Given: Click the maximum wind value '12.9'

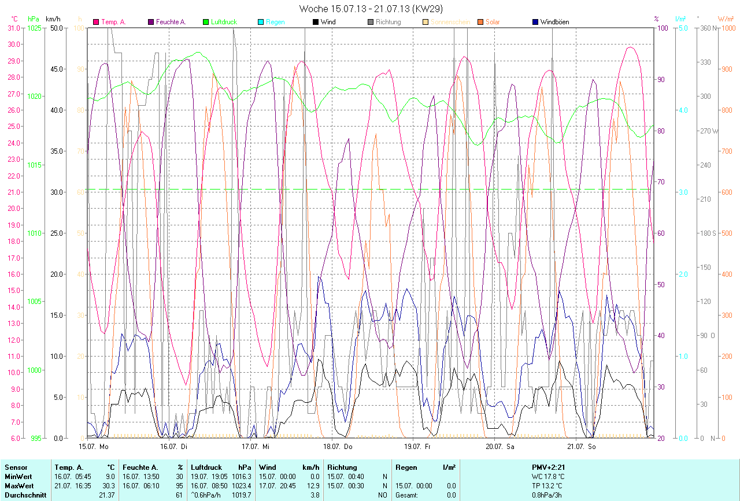Looking at the screenshot, I should (312, 485).
